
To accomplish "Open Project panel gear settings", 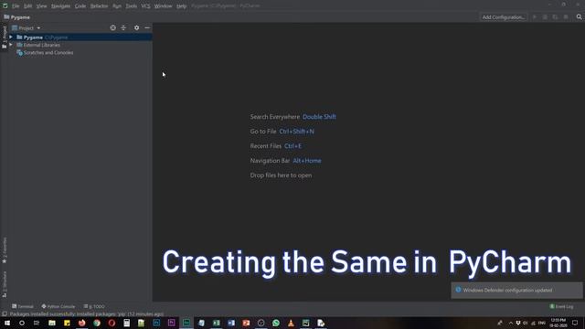I will [136, 27].
